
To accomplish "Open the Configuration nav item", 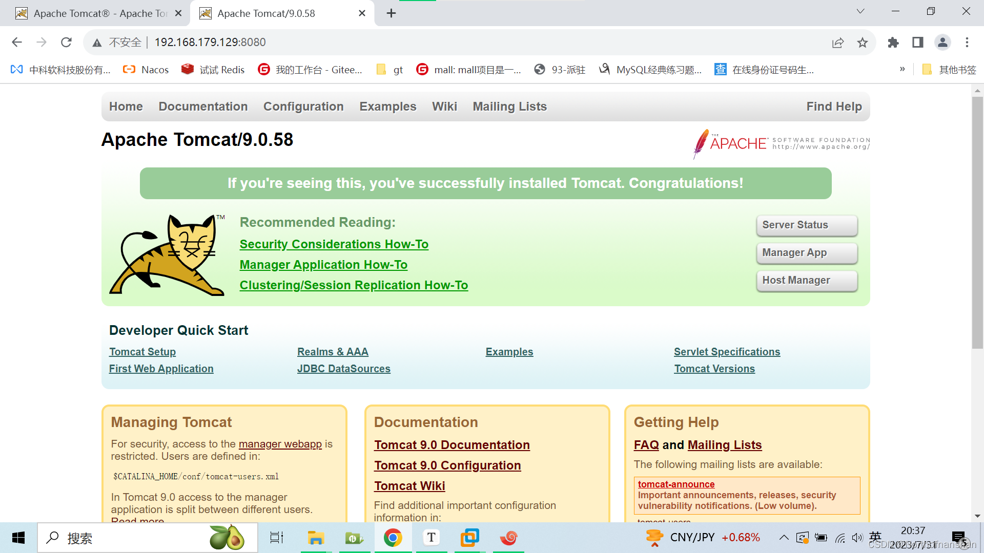I will pyautogui.click(x=303, y=107).
